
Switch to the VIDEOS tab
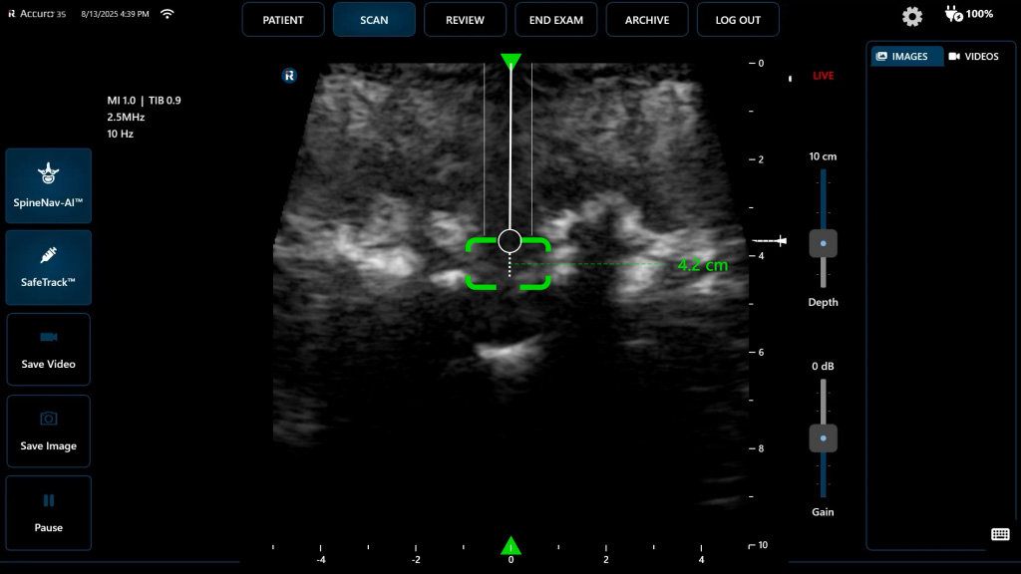[x=973, y=57]
